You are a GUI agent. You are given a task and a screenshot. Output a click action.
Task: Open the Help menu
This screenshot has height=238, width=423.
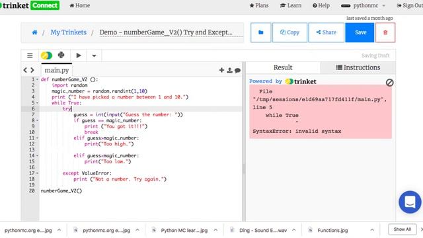321,5
